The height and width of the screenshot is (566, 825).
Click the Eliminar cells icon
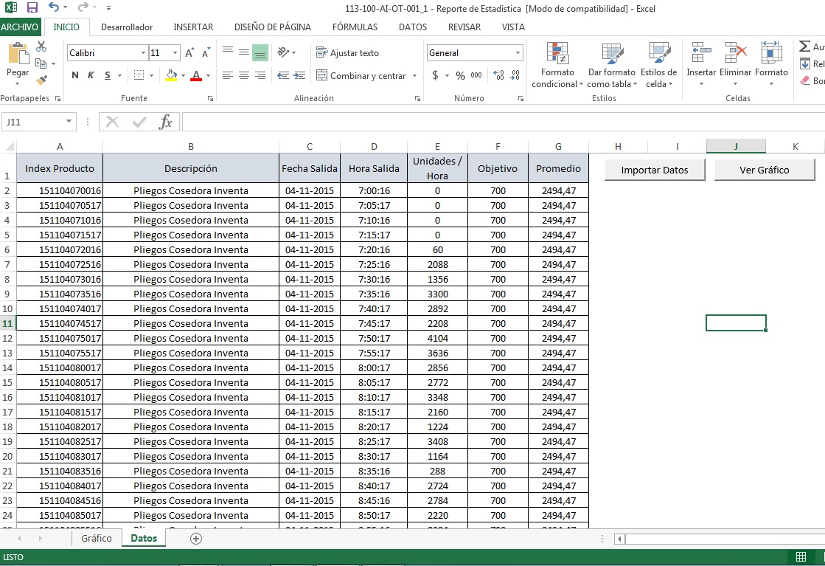(x=735, y=54)
